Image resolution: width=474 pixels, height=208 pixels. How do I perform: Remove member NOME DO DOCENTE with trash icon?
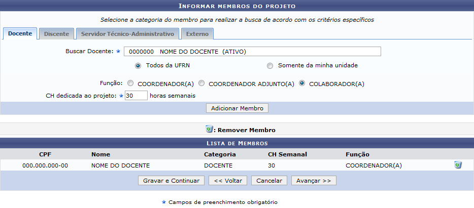[458, 165]
